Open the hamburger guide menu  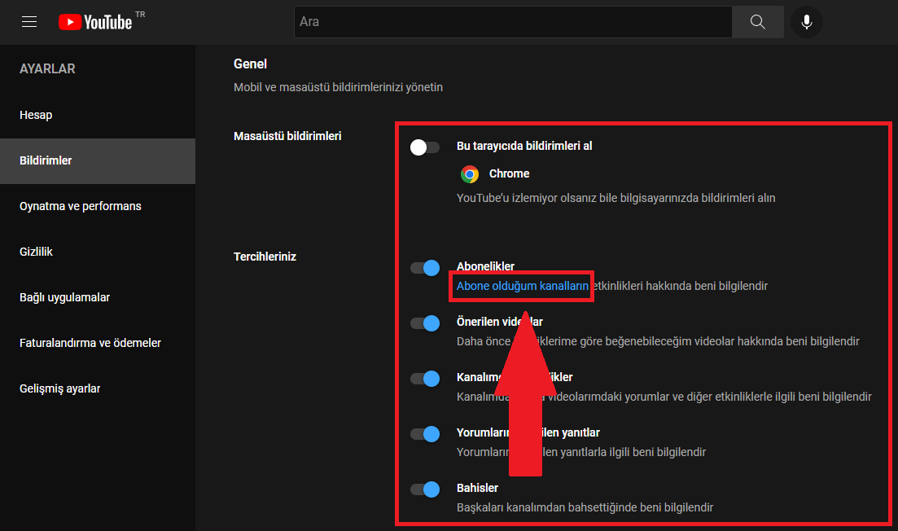29,22
